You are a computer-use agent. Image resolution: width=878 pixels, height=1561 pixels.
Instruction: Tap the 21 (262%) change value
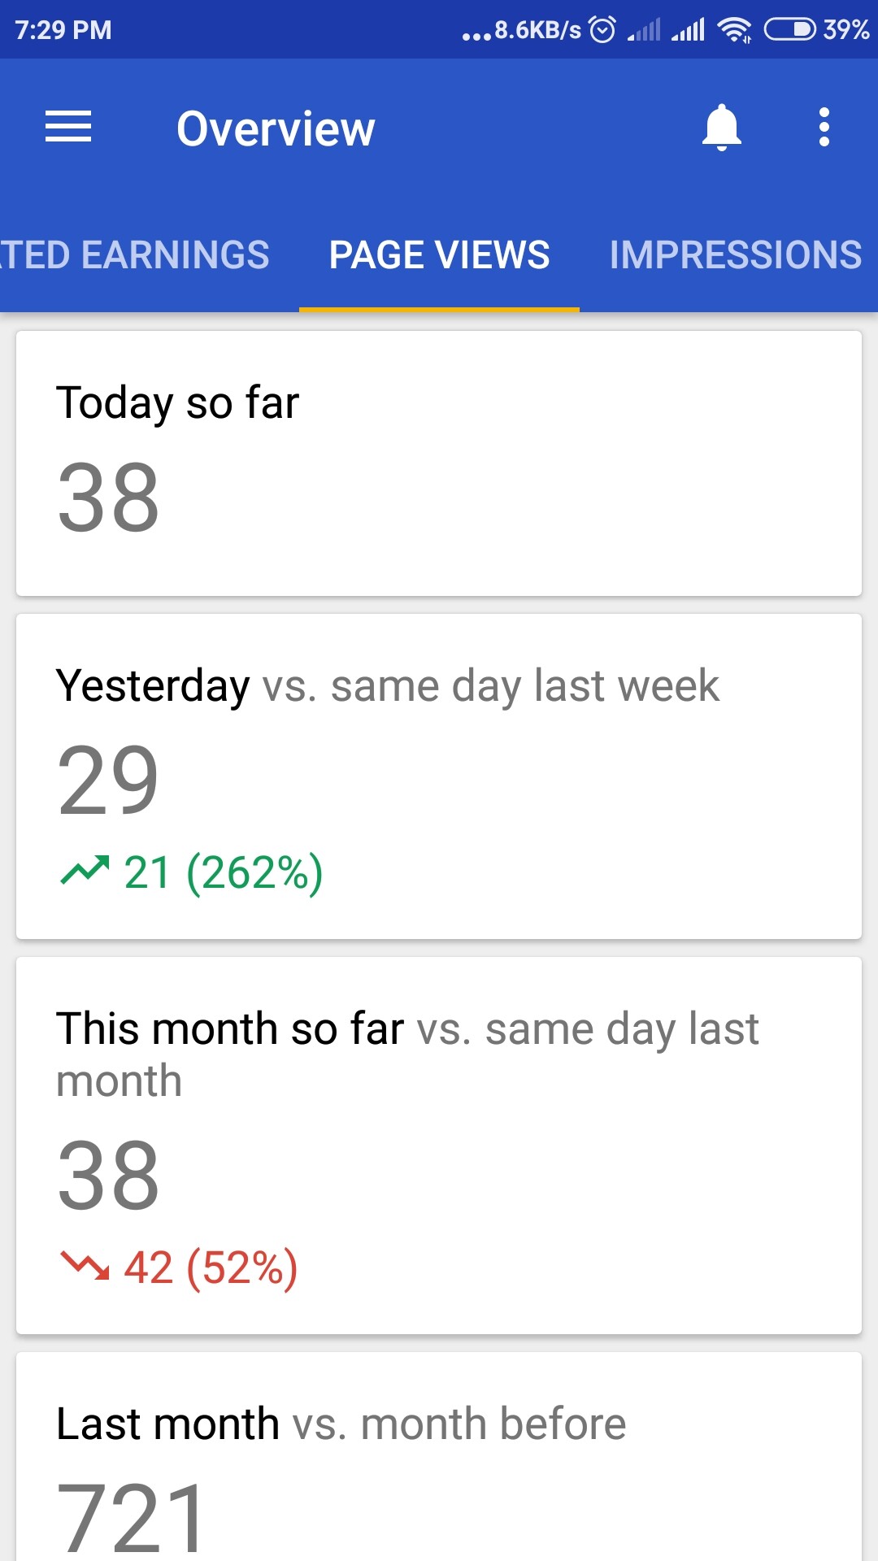point(224,872)
